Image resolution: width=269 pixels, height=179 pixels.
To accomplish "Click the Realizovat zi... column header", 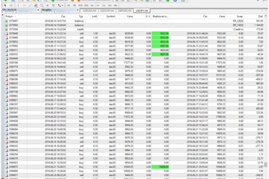I will [x=161, y=17].
